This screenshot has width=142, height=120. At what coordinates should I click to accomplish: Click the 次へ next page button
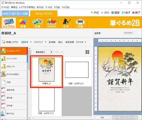point(130,117)
